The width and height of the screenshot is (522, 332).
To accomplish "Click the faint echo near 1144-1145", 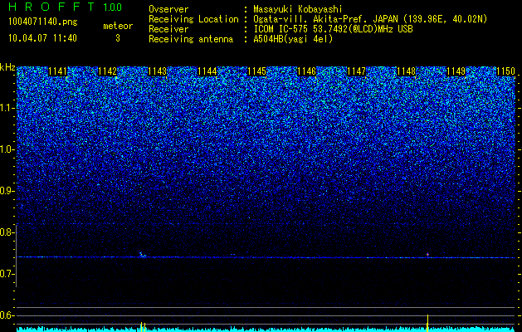I will click(232, 255).
